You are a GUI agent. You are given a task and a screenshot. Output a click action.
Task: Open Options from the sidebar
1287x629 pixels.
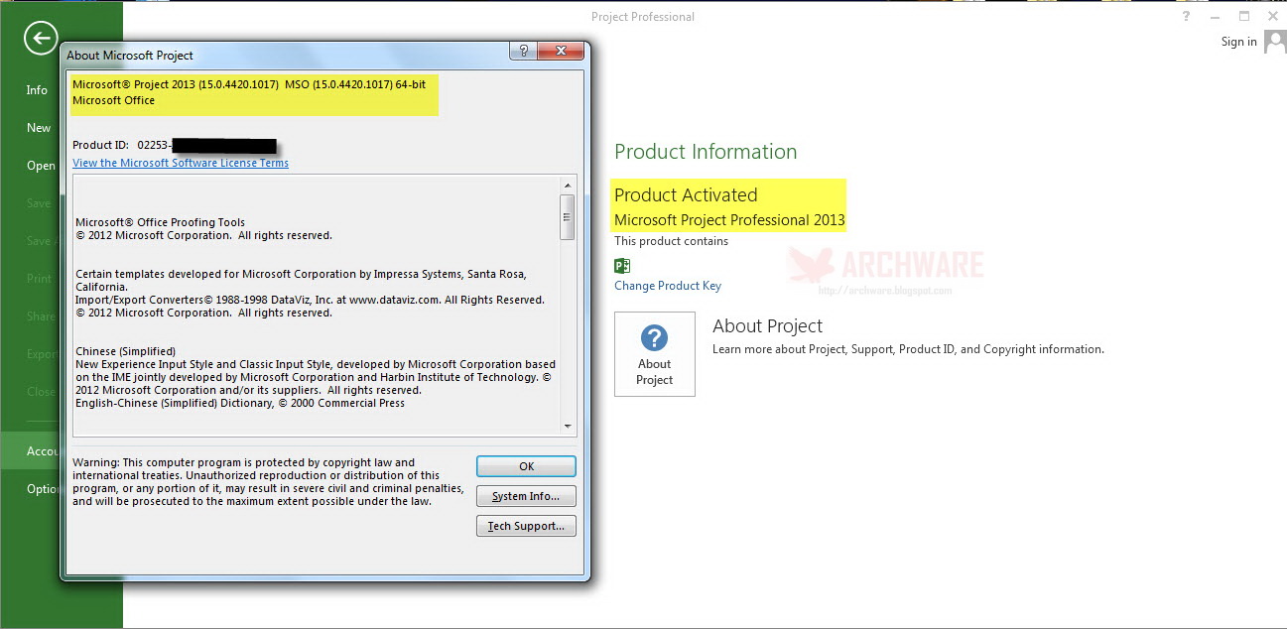click(x=40, y=488)
